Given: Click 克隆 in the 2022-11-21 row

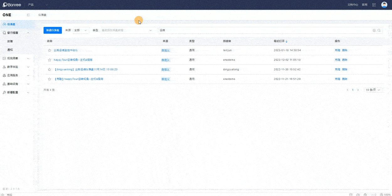Looking at the screenshot, I should click(x=337, y=79).
